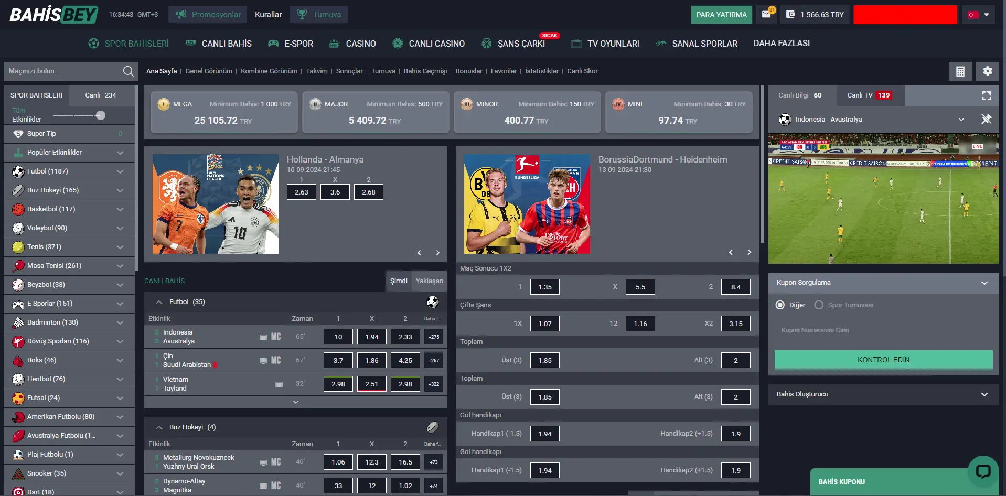
Task: Open stream icon for Vietnam Tayland match
Action: (x=279, y=384)
